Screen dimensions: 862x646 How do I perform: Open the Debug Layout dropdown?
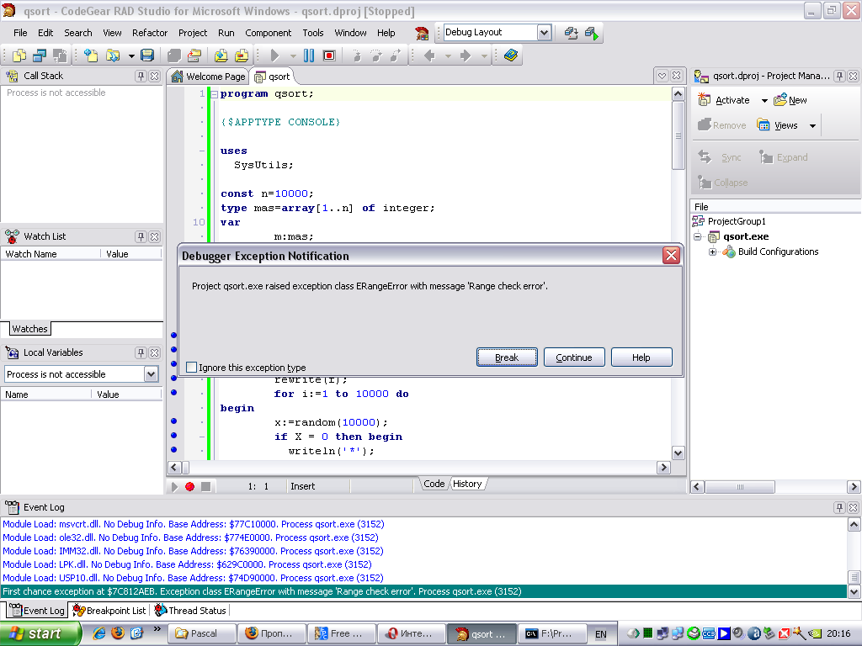pos(544,33)
